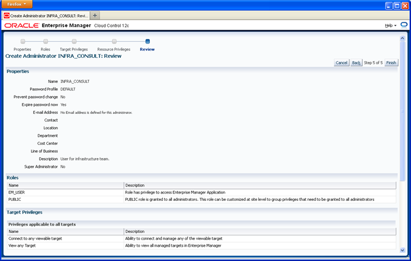Screen dimensions: 411x261
Task: Select 'Connect to any viewable target' row
Action: (202, 239)
